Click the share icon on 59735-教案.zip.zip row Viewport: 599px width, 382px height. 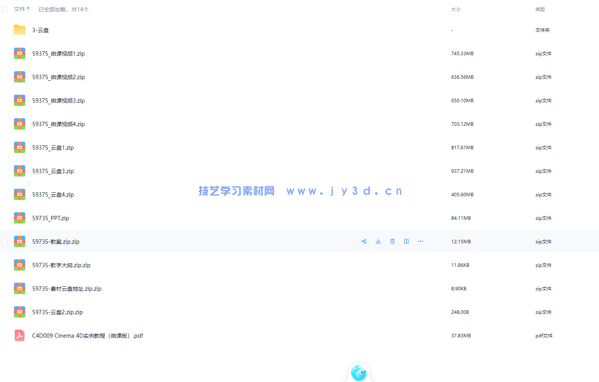click(364, 241)
